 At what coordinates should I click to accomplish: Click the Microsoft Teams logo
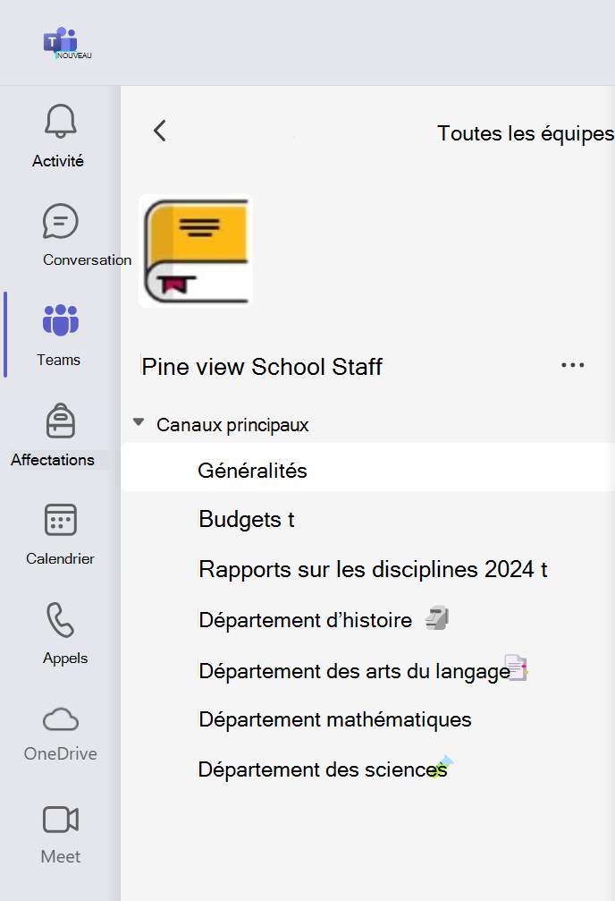click(60, 42)
